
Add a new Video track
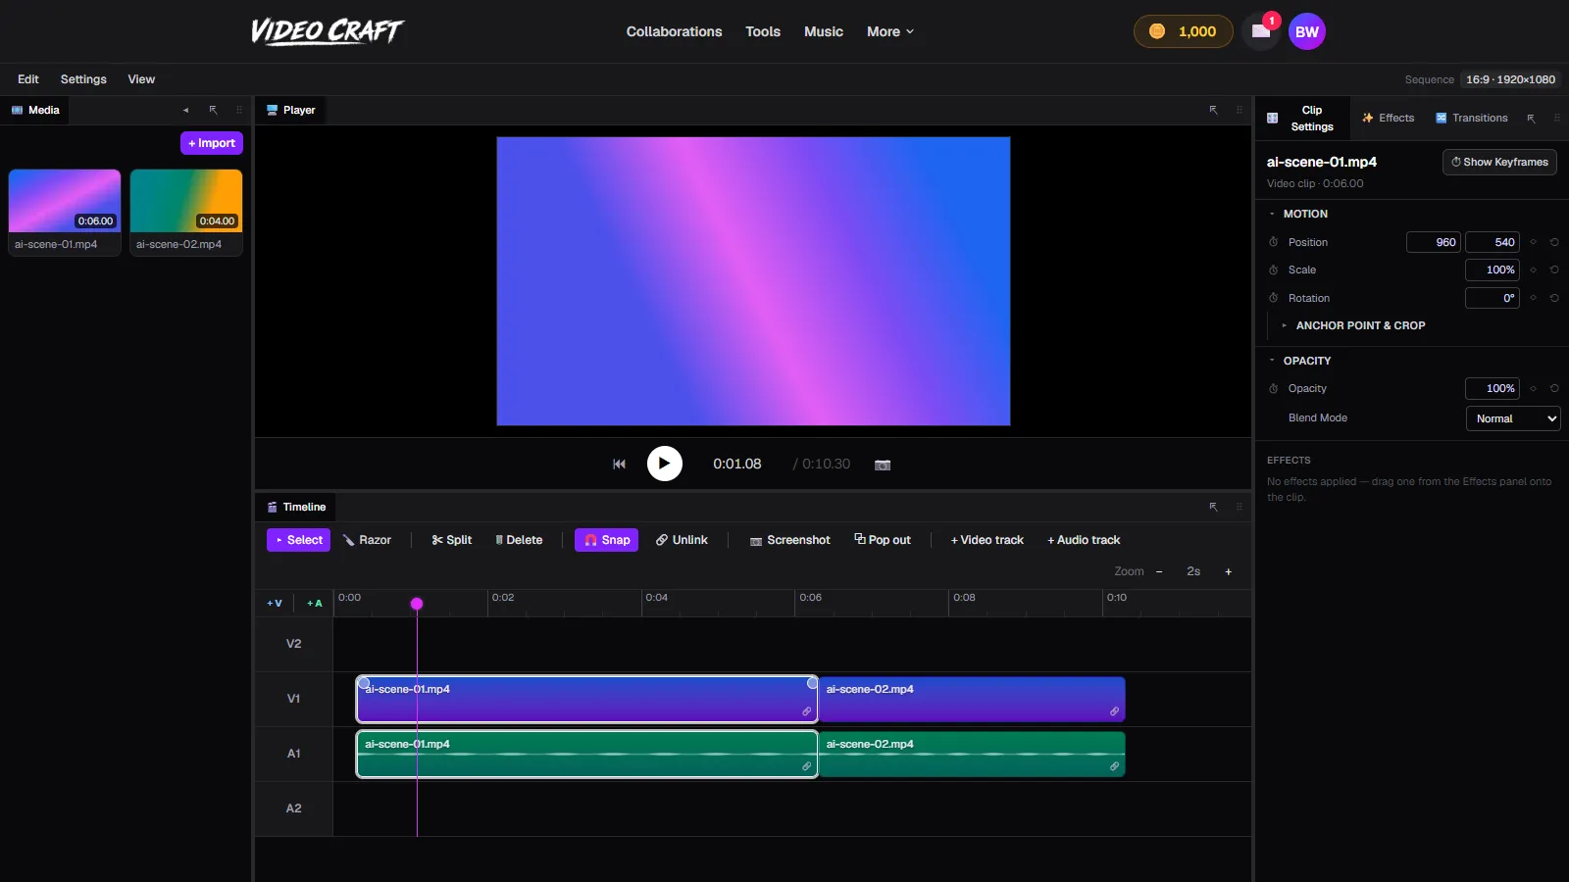987,540
